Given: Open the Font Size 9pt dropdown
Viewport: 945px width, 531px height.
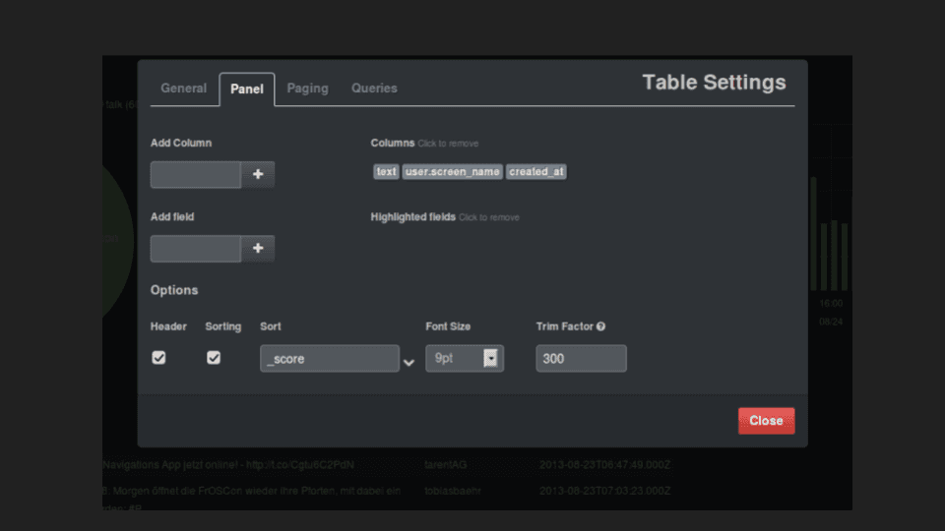Looking at the screenshot, I should point(465,358).
